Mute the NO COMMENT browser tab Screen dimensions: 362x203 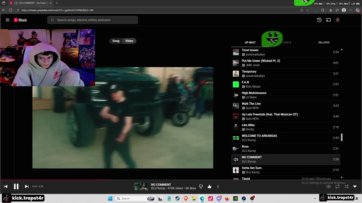(16, 3)
